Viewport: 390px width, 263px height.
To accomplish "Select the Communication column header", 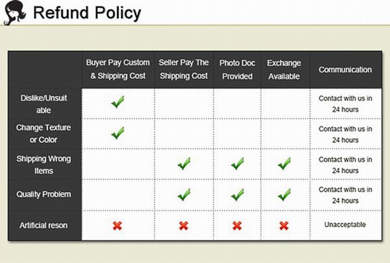I will (x=345, y=70).
